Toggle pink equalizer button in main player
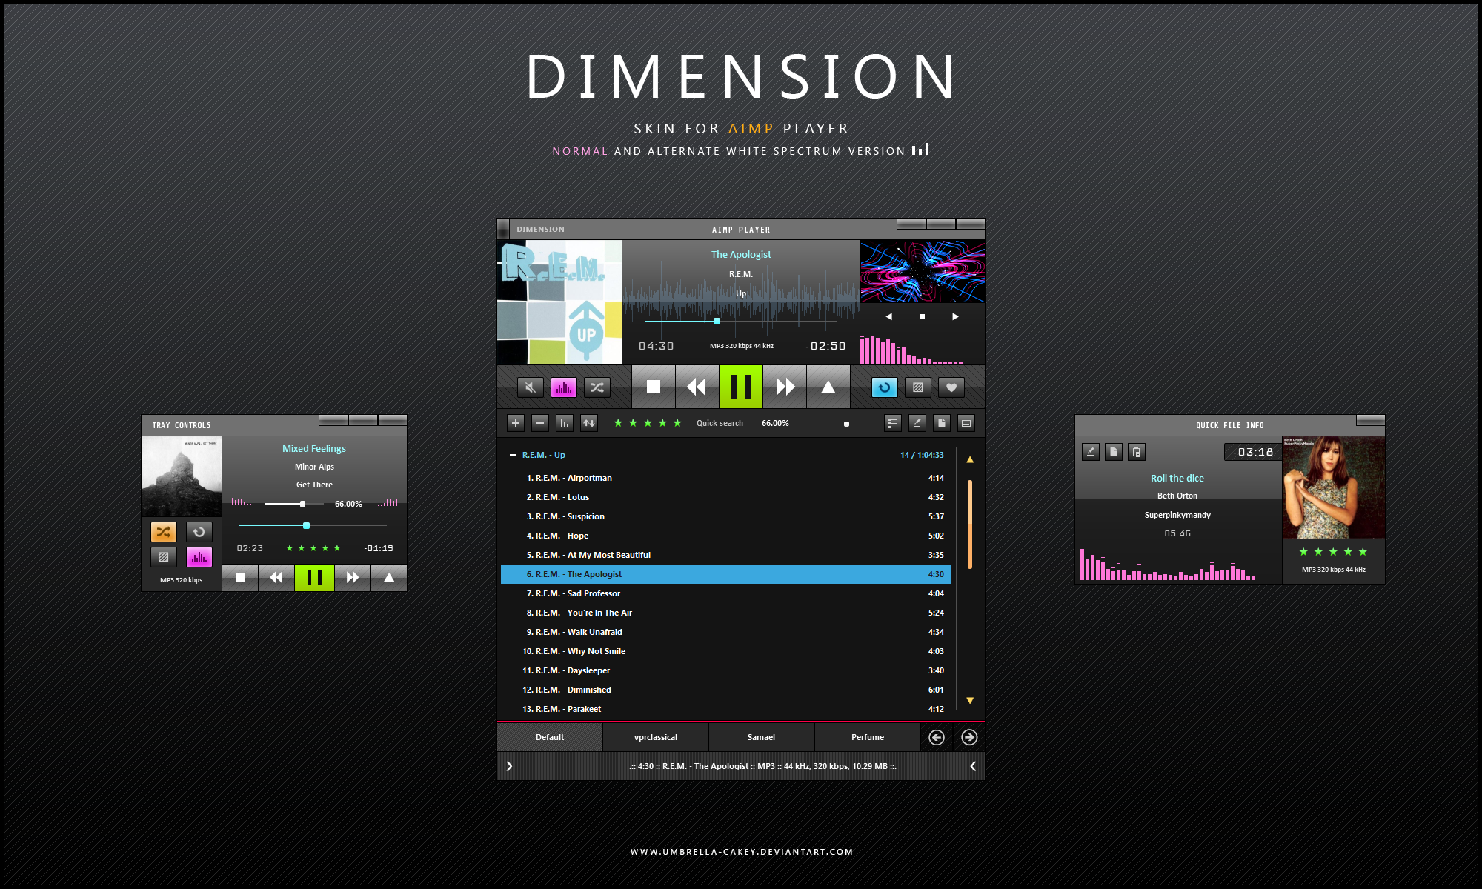 (x=564, y=387)
